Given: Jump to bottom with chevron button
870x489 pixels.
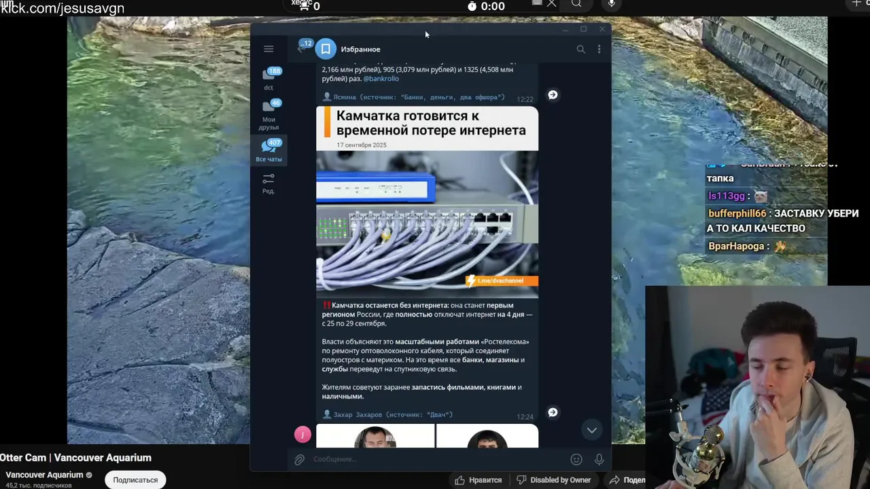Looking at the screenshot, I should tap(592, 430).
